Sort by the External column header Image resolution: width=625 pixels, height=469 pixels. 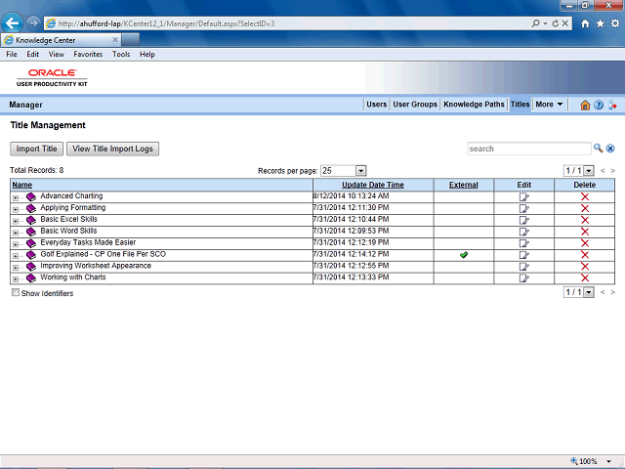click(x=463, y=185)
